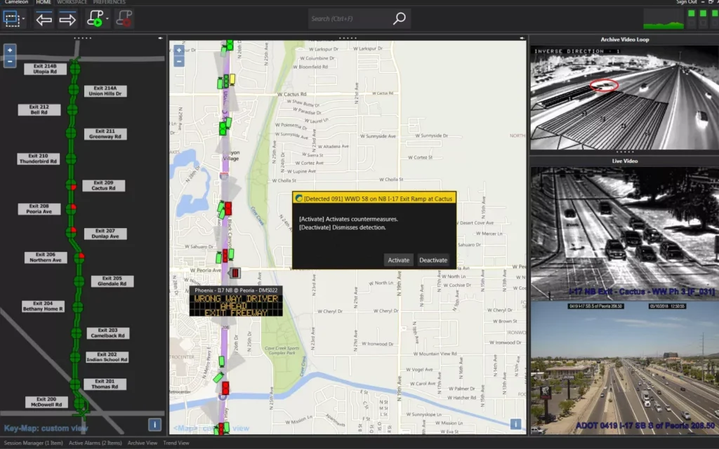
Task: Click the Archive Video Loop thumbnail
Action: click(624, 98)
